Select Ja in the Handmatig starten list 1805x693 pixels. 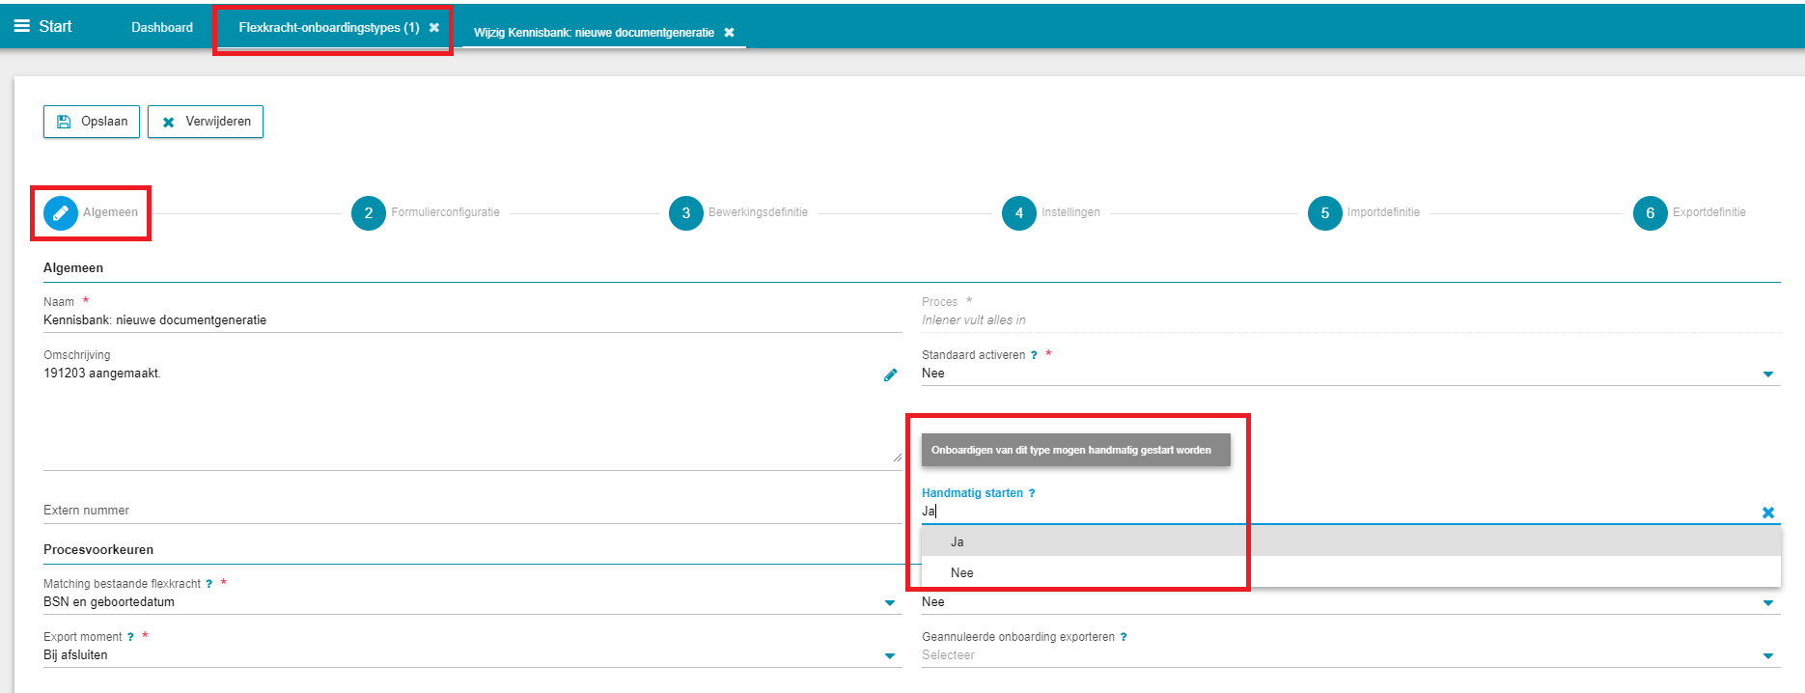click(x=1351, y=541)
